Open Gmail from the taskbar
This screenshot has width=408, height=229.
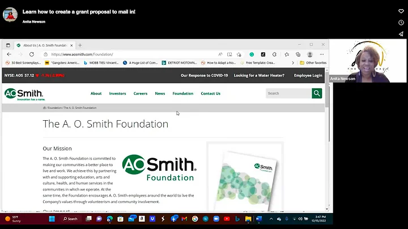pyautogui.click(x=184, y=219)
